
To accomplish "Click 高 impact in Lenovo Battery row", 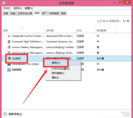I will 98,47.
